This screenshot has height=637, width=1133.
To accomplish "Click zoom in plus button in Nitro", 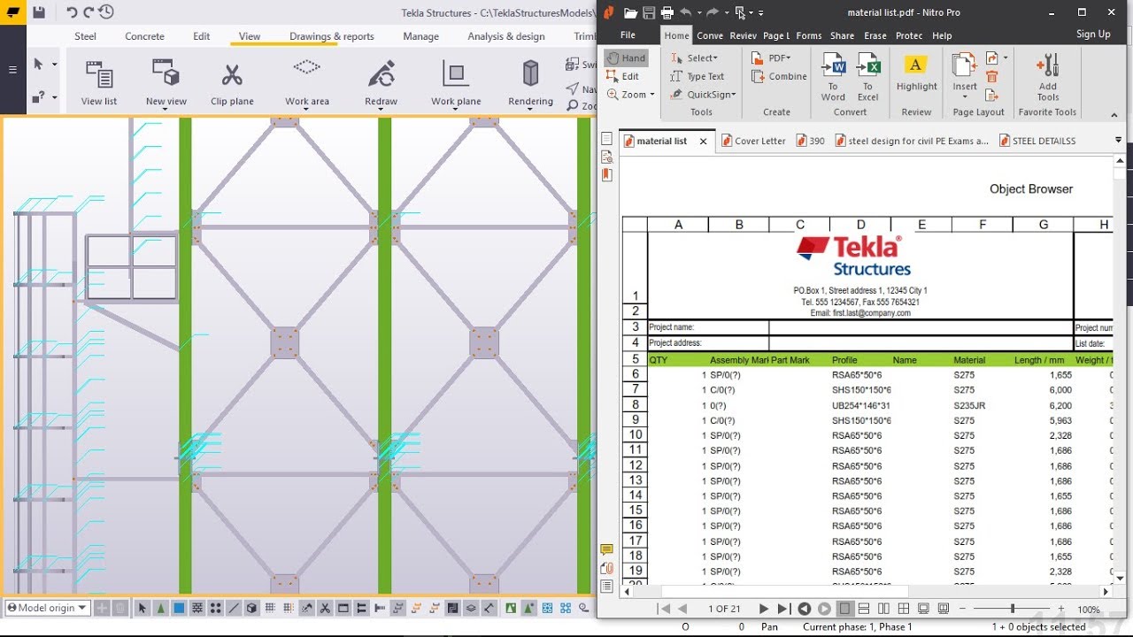I will pos(1061,609).
